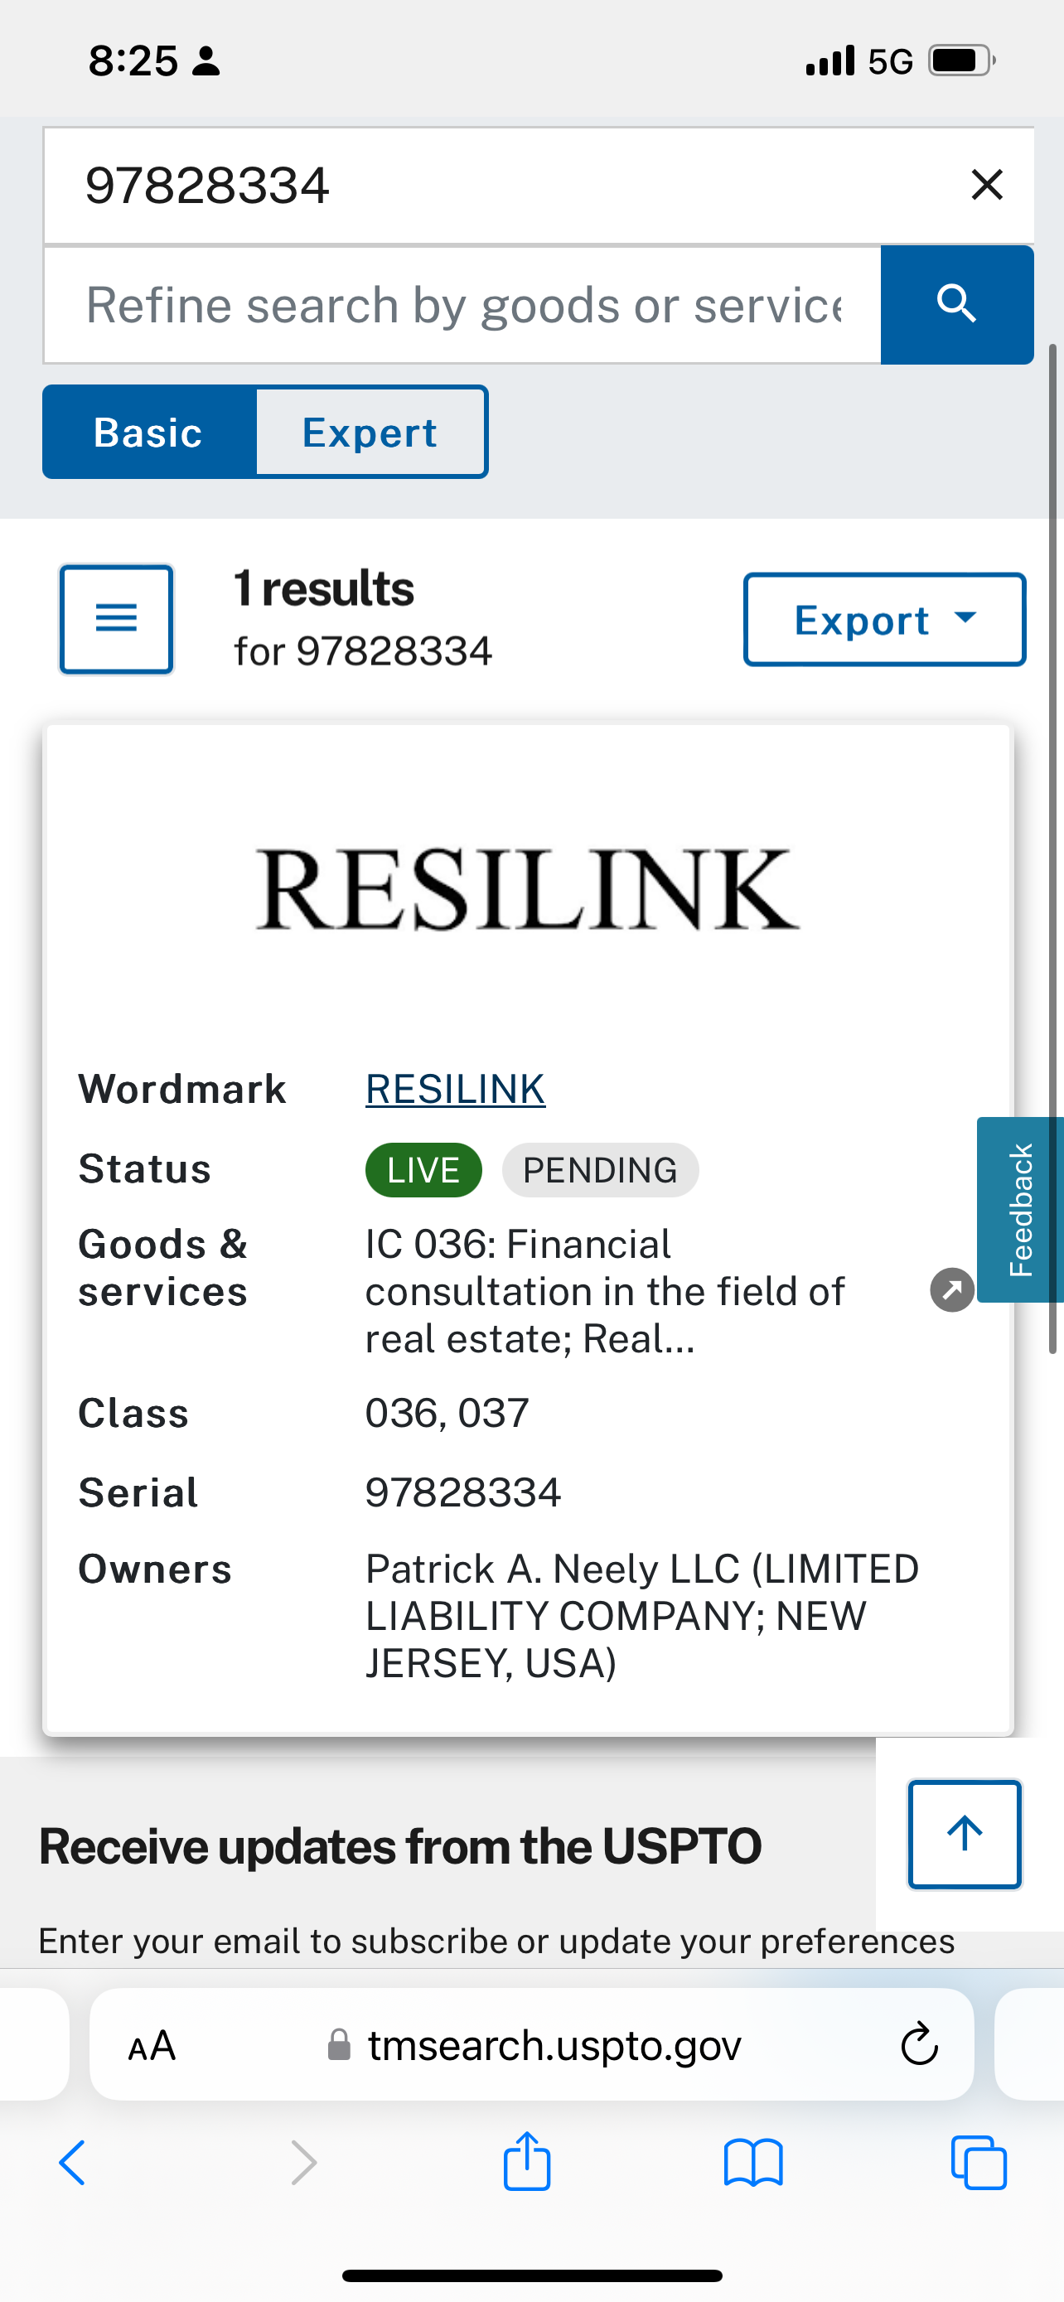Image resolution: width=1064 pixels, height=2302 pixels.
Task: Focus the Refine search by goods field
Action: [x=462, y=305]
